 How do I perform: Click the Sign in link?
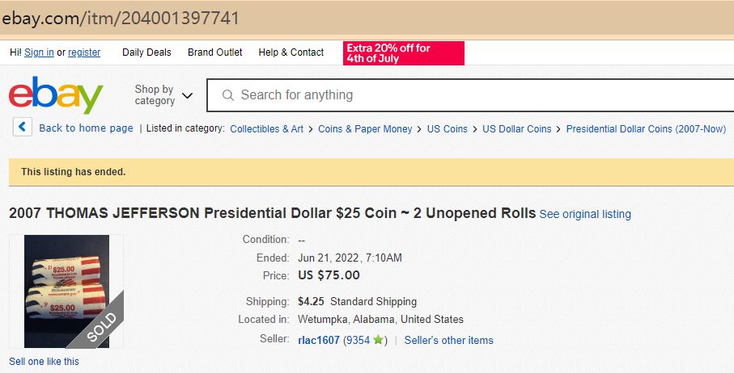[39, 52]
